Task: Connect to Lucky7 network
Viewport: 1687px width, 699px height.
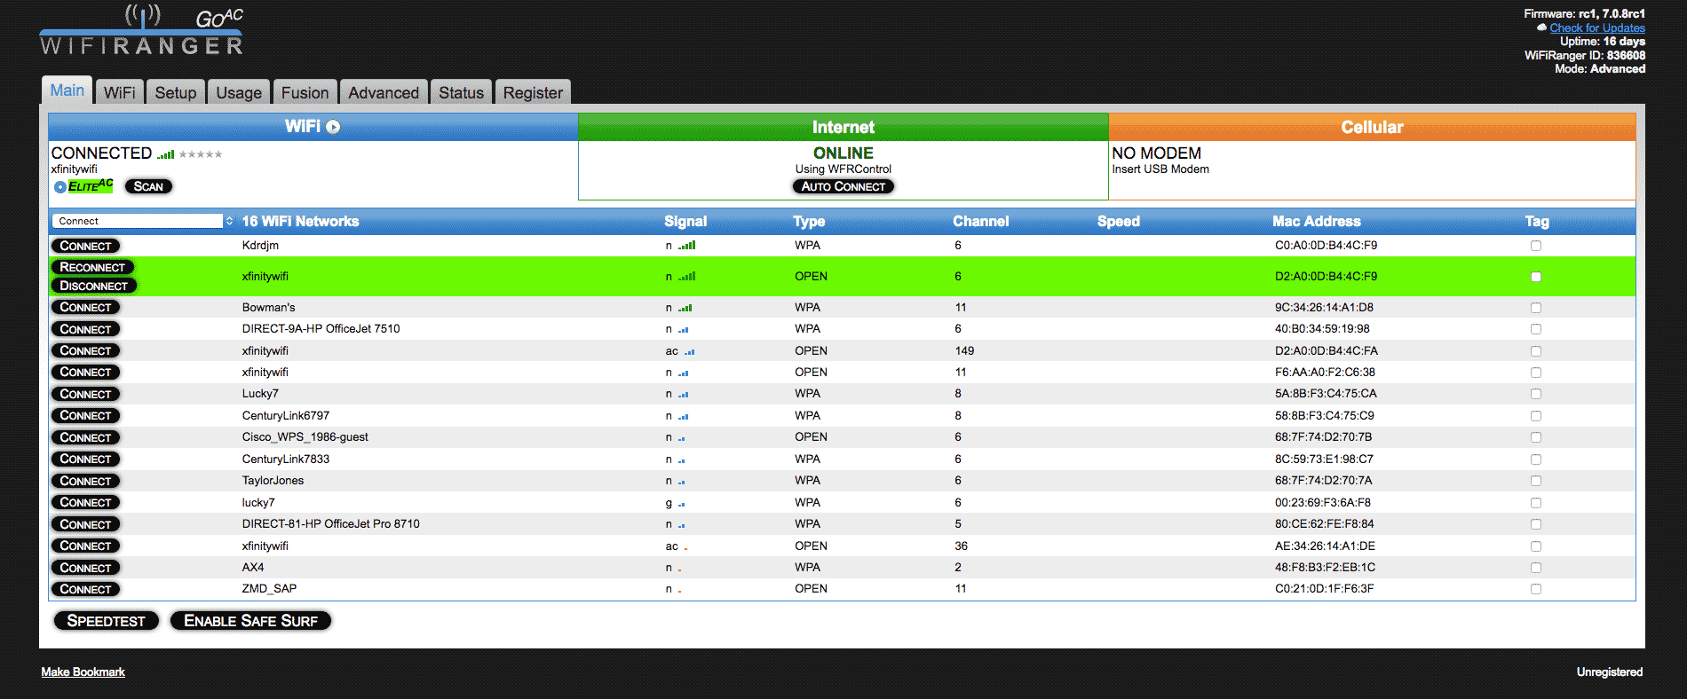Action: click(x=85, y=394)
